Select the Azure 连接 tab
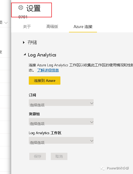Image resolution: width=133 pixels, height=174 pixels. 83,27
